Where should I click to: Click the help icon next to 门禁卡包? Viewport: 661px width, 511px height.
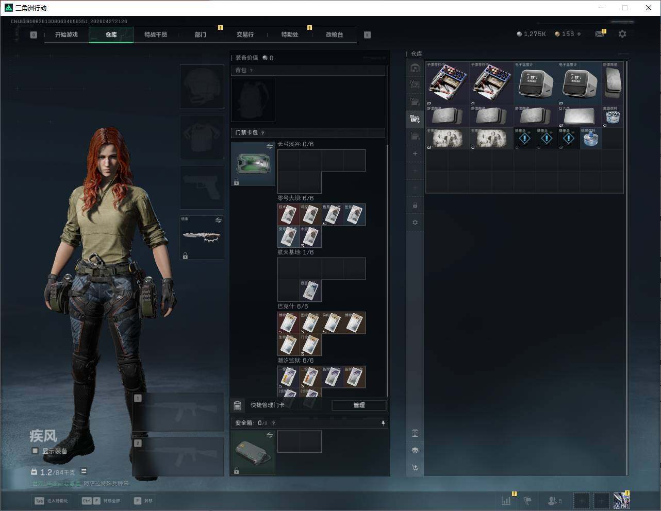262,133
